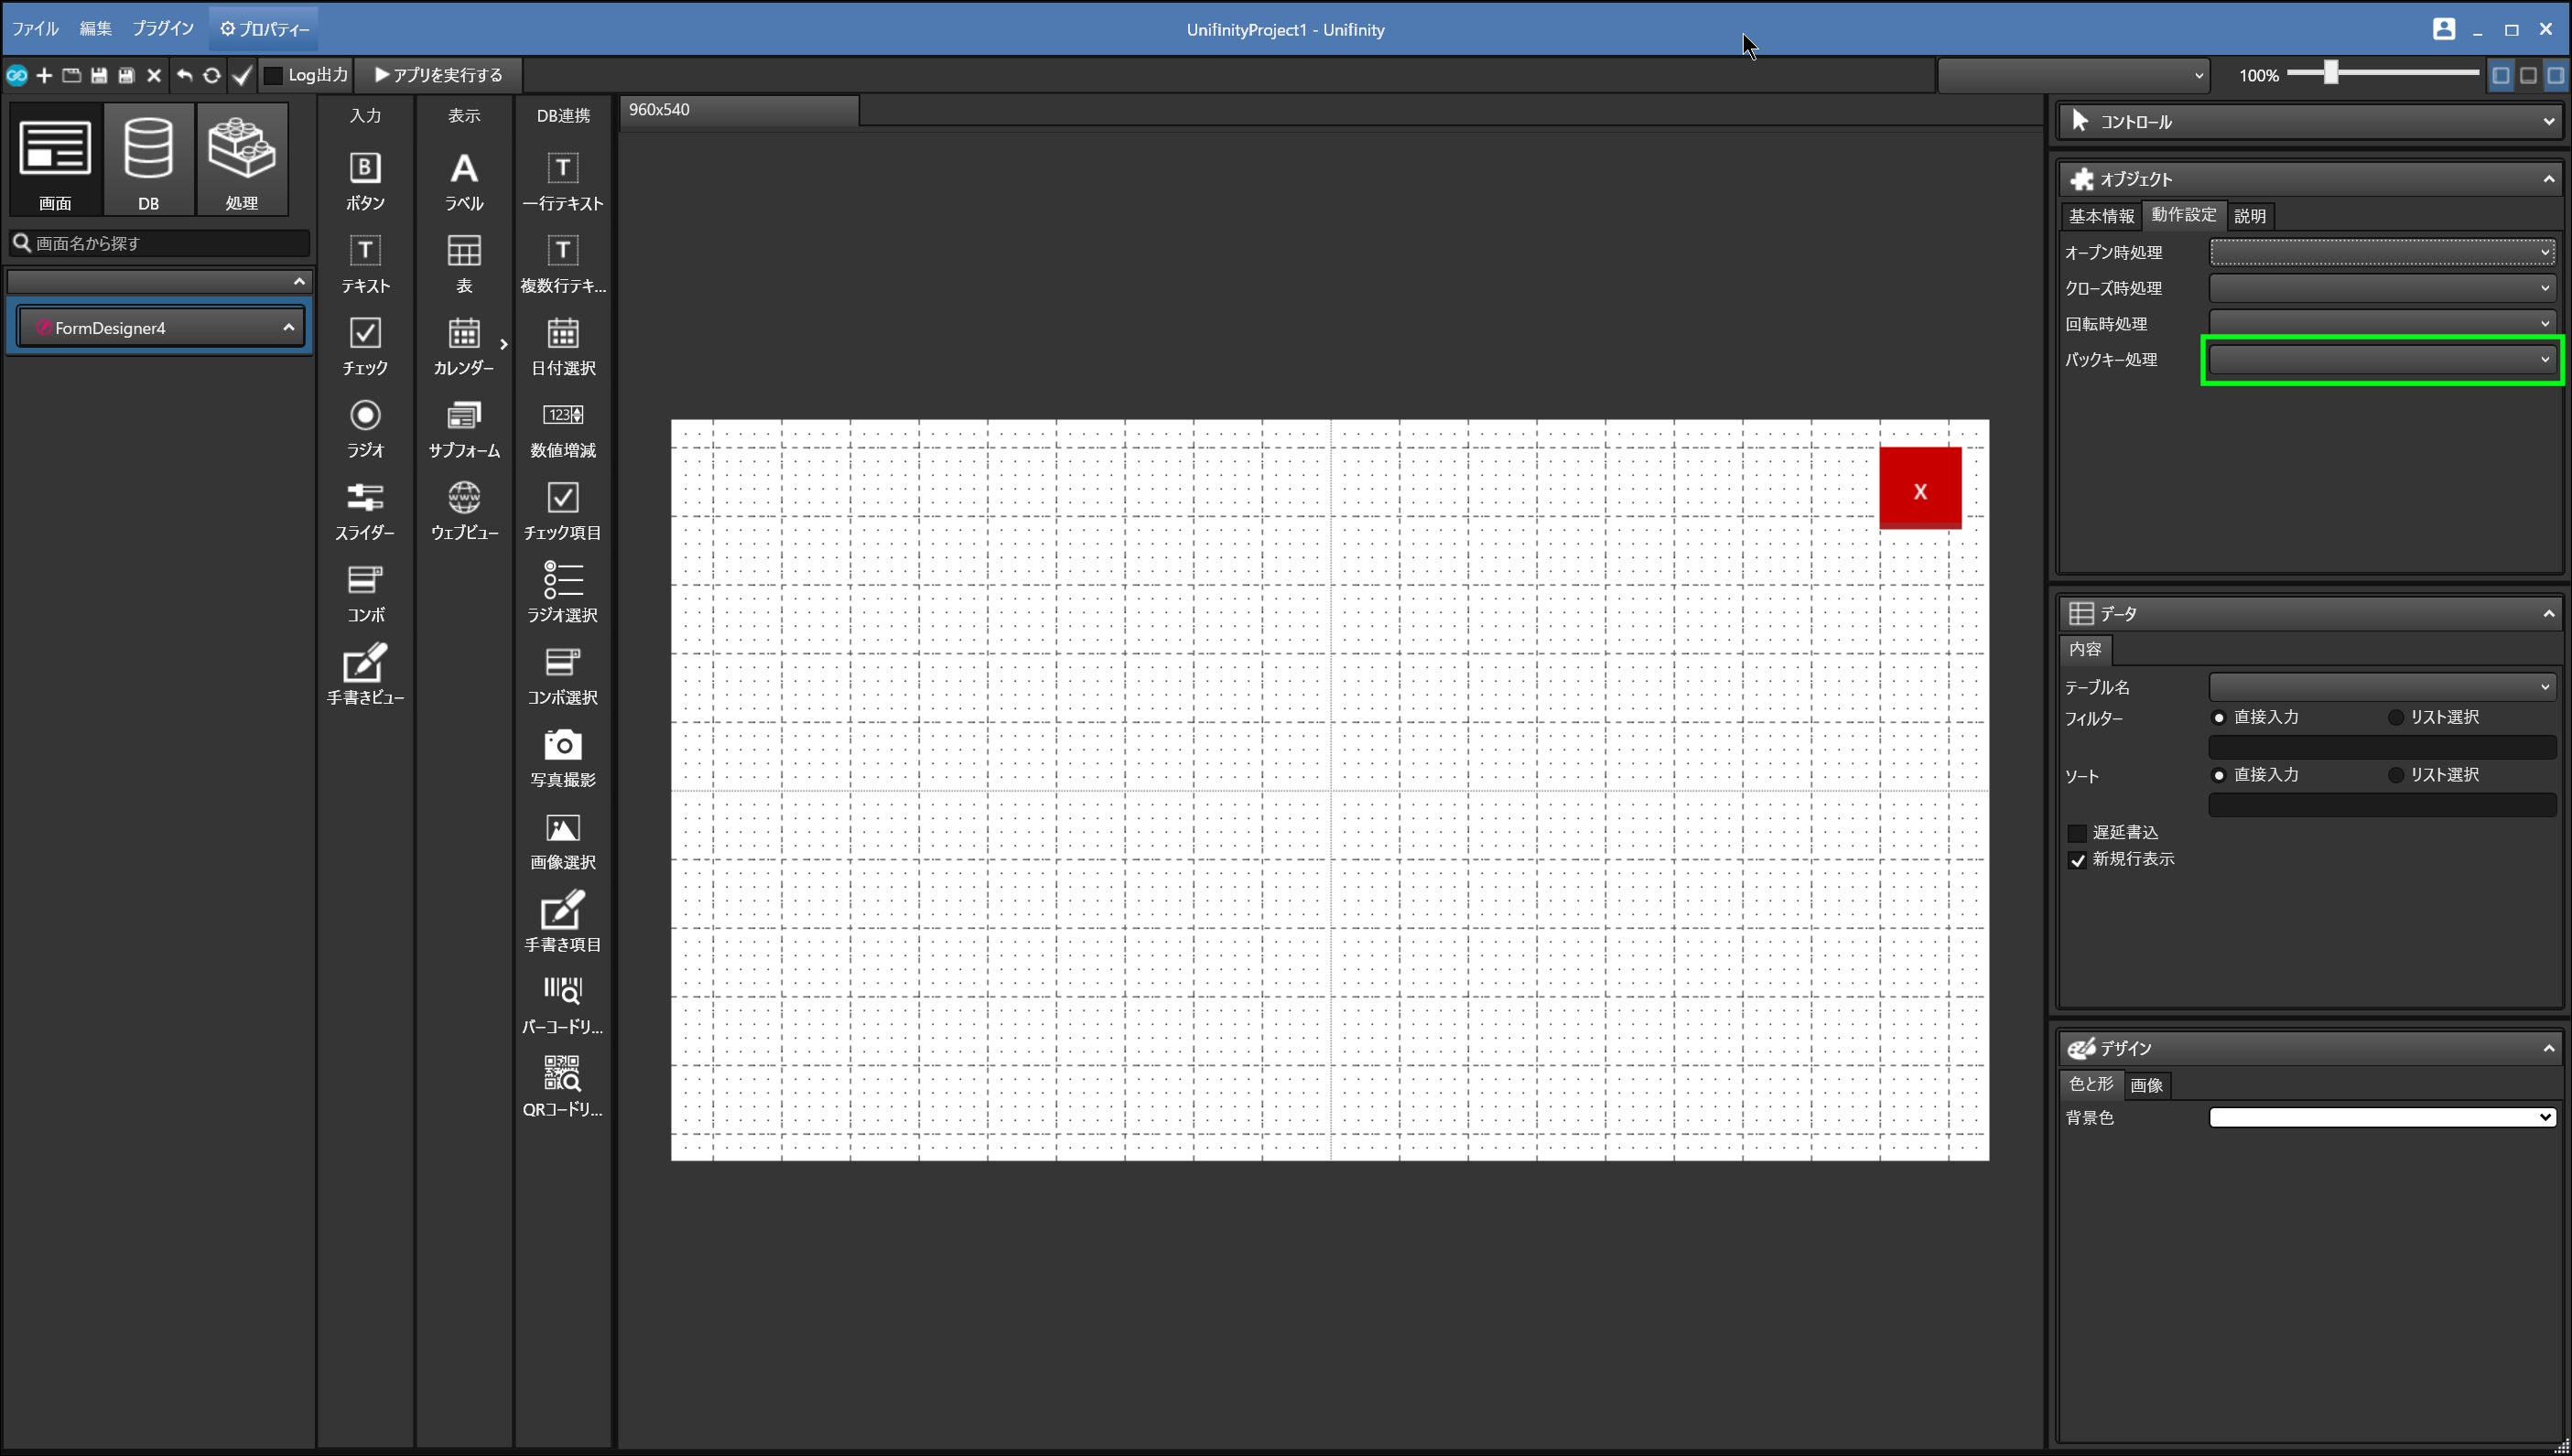This screenshot has width=2572, height=1456.
Task: Click the アプリを実行する button
Action: 438,75
